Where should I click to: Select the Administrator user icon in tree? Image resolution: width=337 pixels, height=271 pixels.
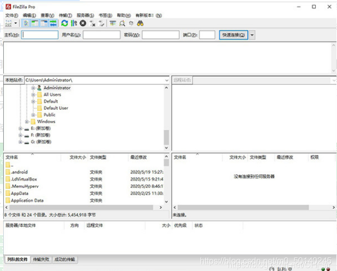pos(39,88)
